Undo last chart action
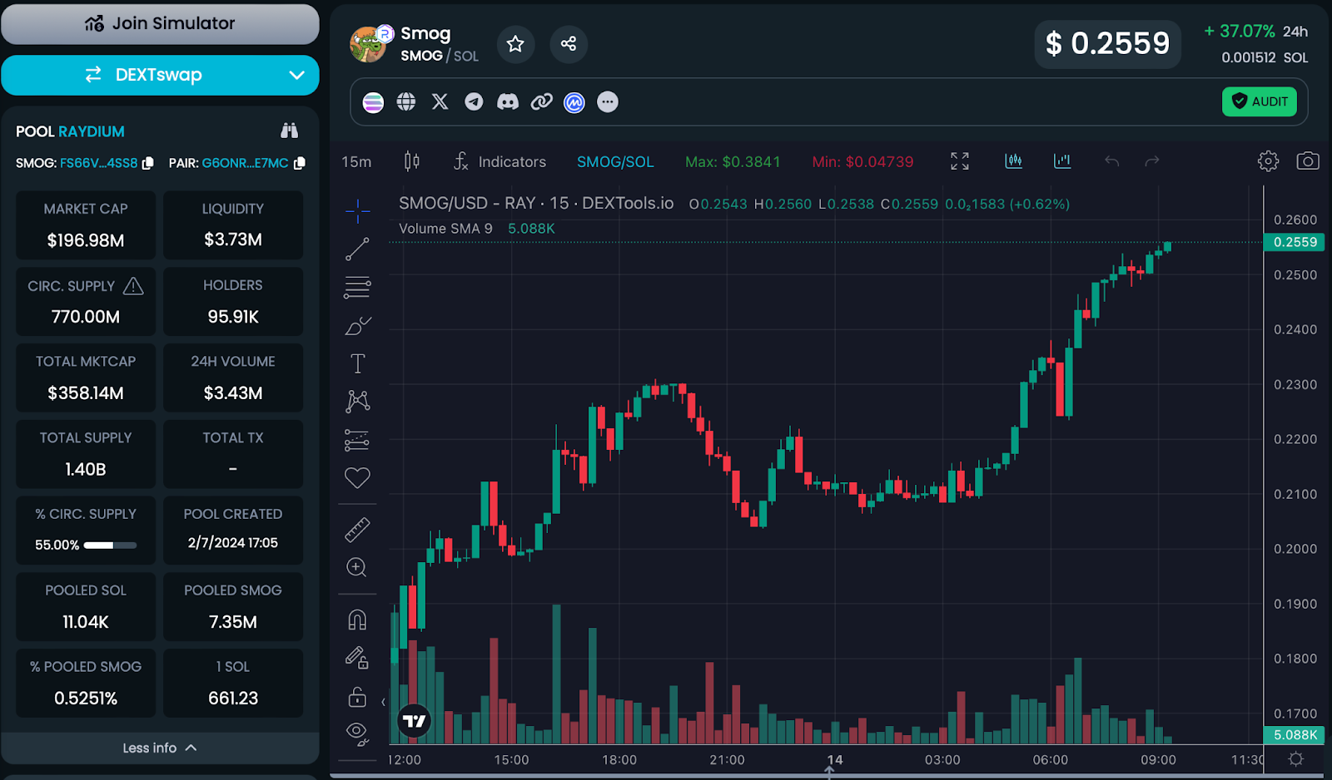The image size is (1332, 780). [1111, 161]
